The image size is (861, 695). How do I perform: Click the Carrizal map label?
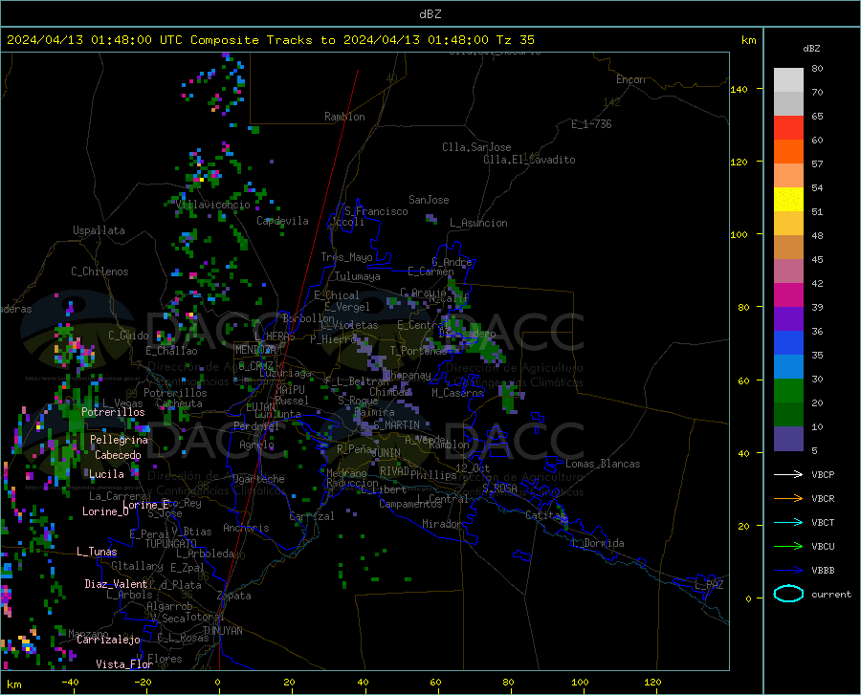pyautogui.click(x=312, y=516)
